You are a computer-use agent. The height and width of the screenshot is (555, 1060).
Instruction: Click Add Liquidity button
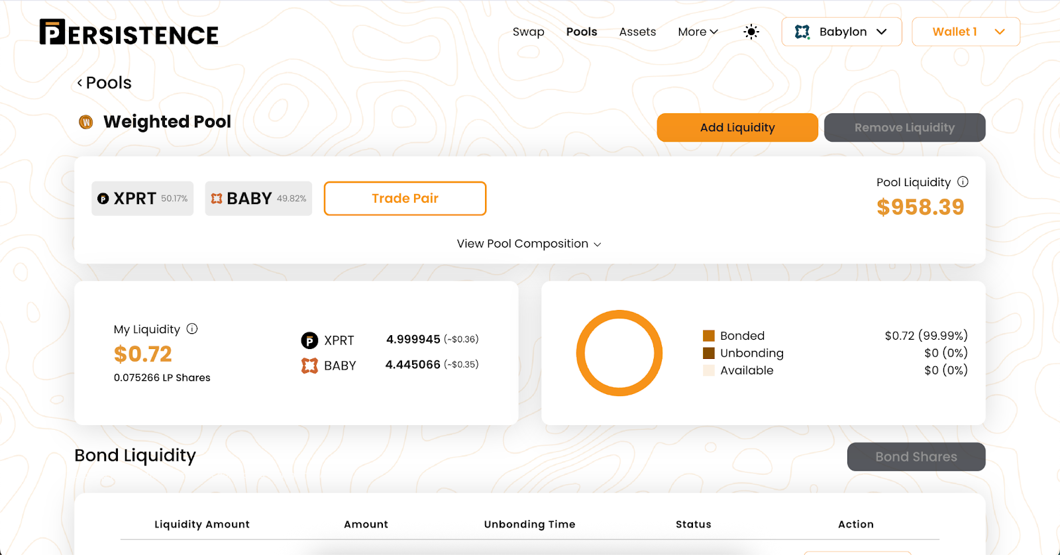tap(737, 127)
